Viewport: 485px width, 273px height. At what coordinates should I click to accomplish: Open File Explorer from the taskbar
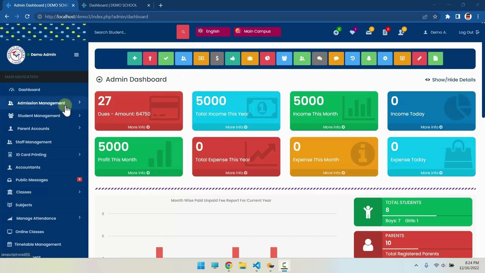(242, 265)
